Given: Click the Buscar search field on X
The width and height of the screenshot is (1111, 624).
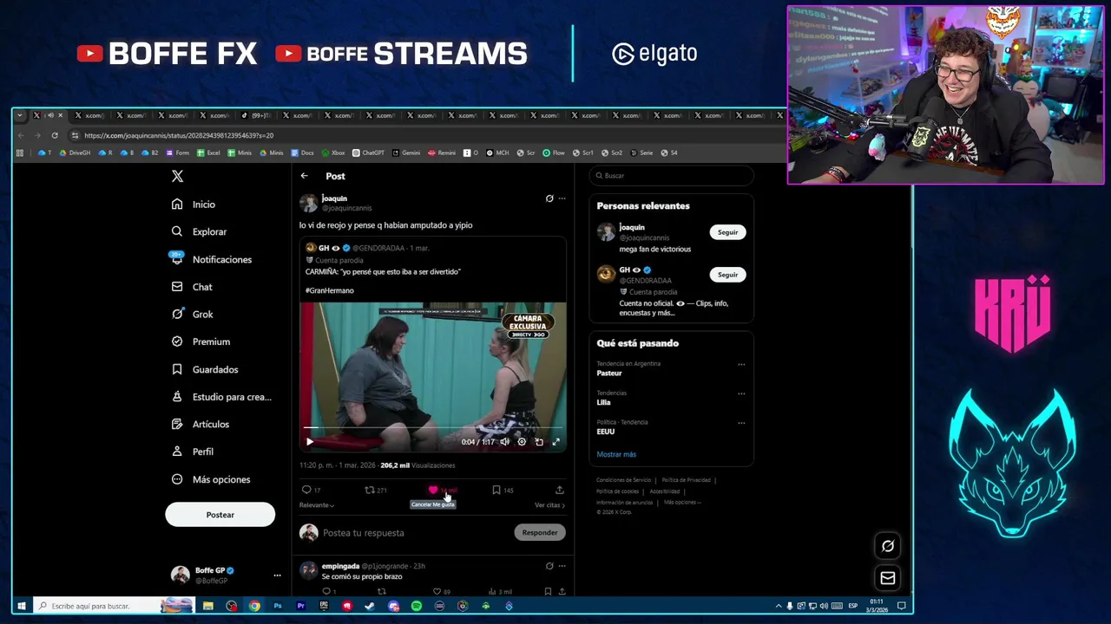Looking at the screenshot, I should coord(672,176).
